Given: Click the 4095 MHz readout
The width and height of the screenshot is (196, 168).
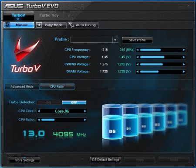Looking at the screenshot, I should 69,134.
